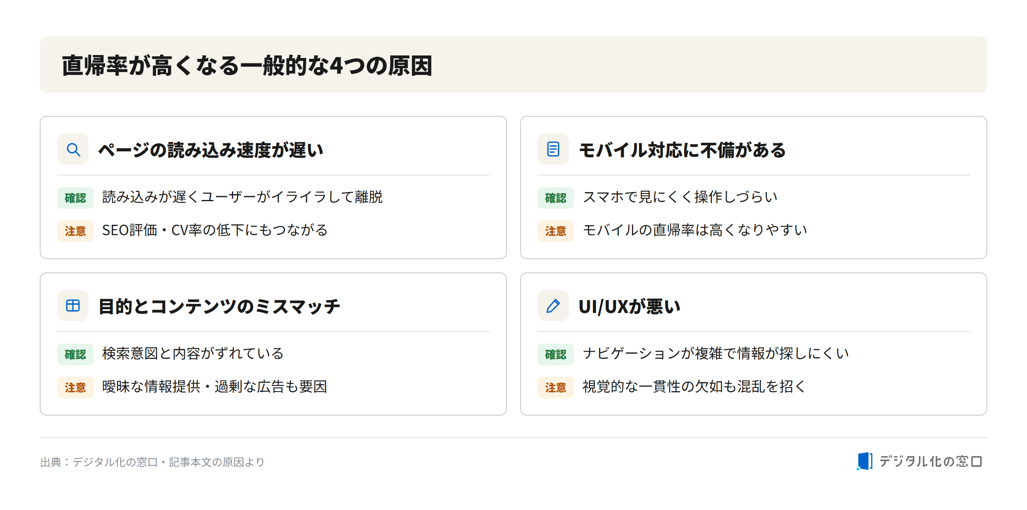
Task: Select the heading ページの読み込み速度が遅い
Action: (211, 150)
